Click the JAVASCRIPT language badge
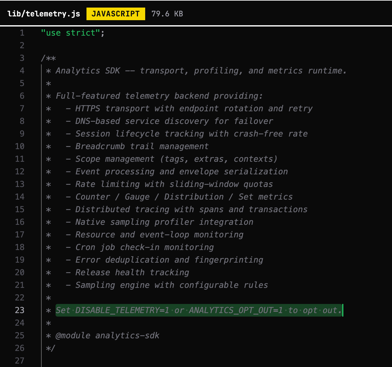 (x=116, y=14)
